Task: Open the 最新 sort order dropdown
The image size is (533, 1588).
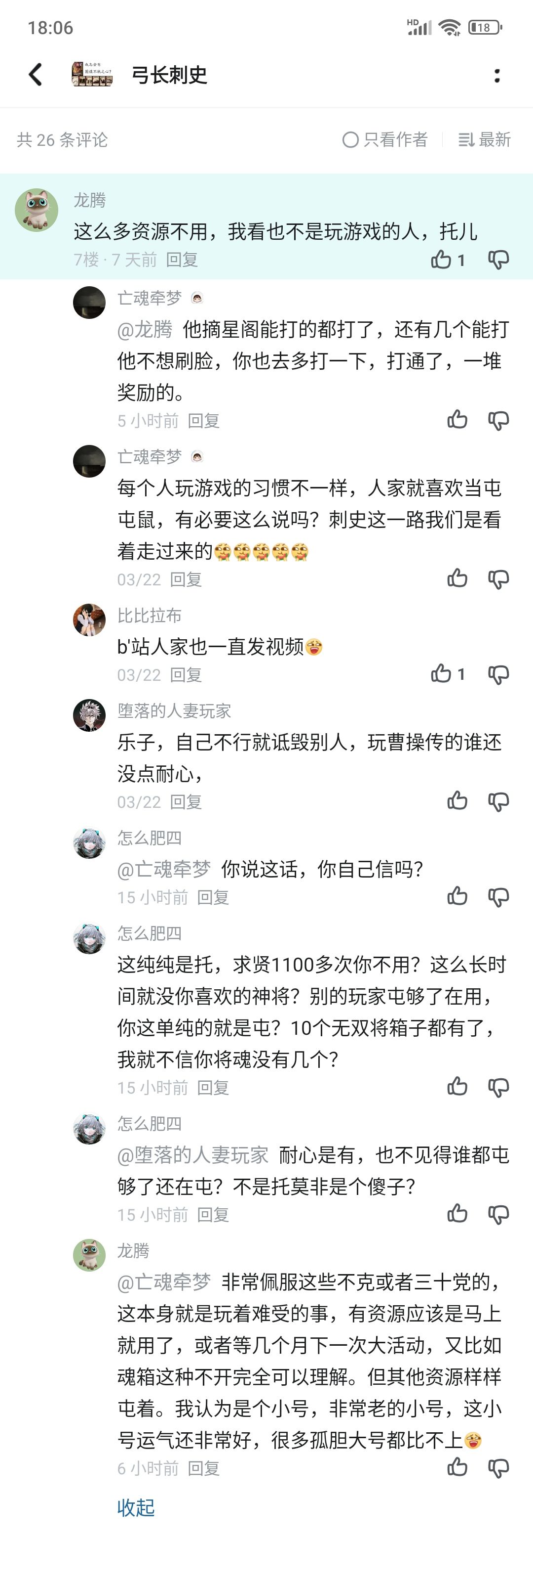Action: click(x=484, y=140)
